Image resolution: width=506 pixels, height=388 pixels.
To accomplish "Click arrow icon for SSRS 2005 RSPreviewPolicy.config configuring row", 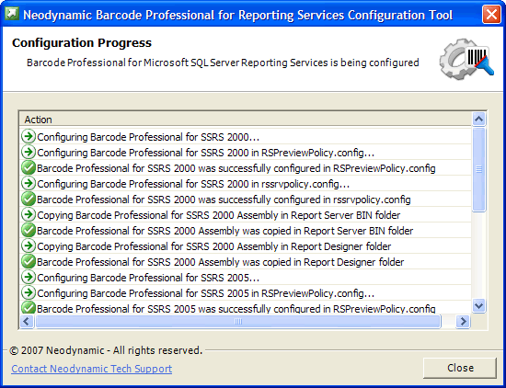I will click(x=29, y=293).
